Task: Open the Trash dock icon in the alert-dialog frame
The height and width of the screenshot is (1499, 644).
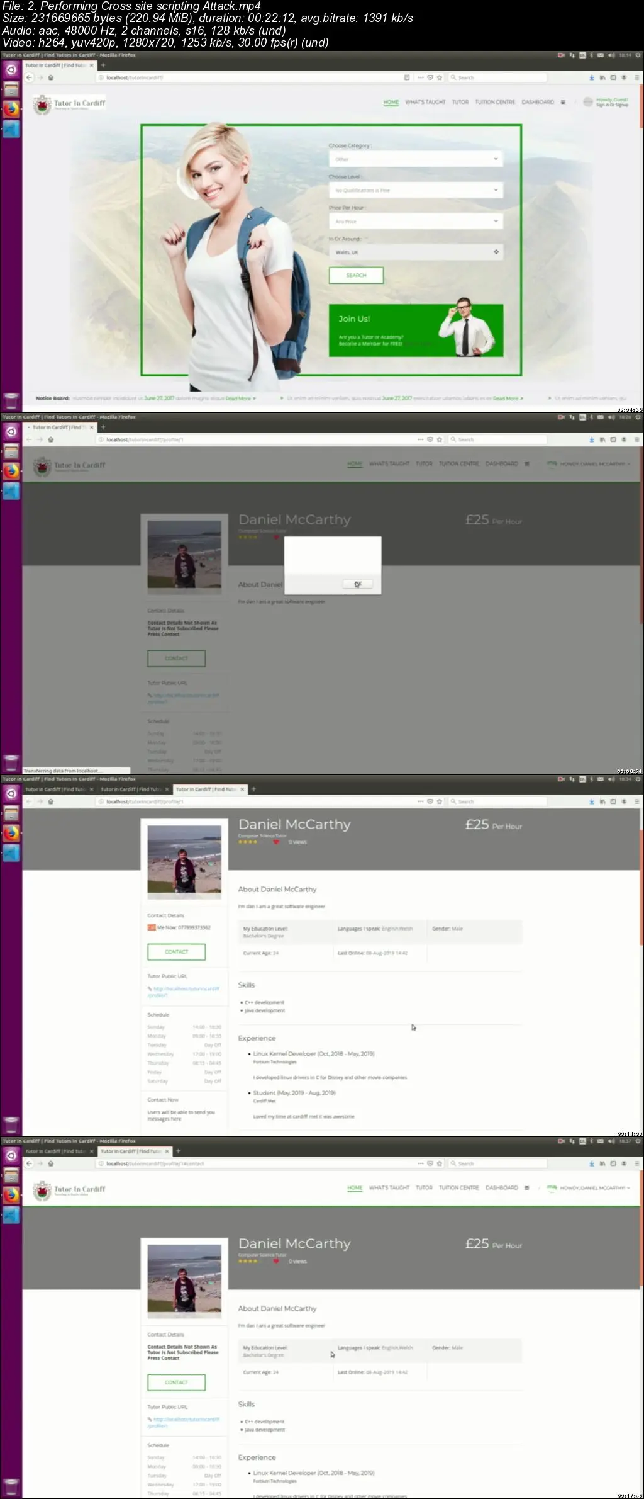Action: click(x=11, y=762)
